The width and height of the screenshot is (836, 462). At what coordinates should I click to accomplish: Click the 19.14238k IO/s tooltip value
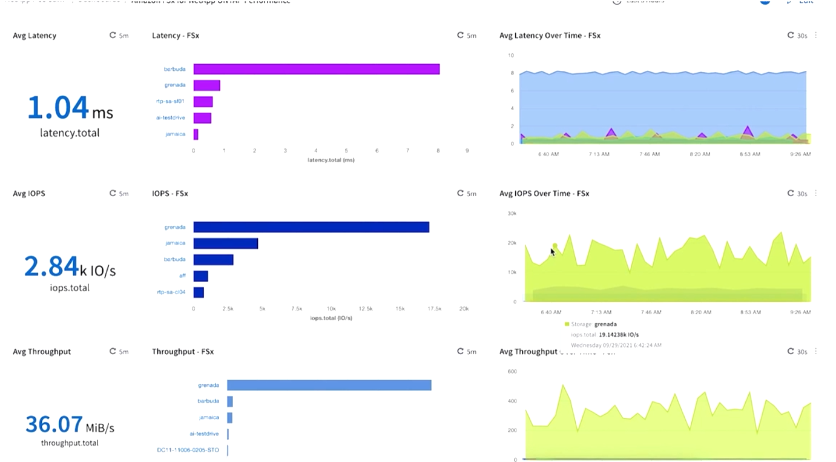point(619,335)
